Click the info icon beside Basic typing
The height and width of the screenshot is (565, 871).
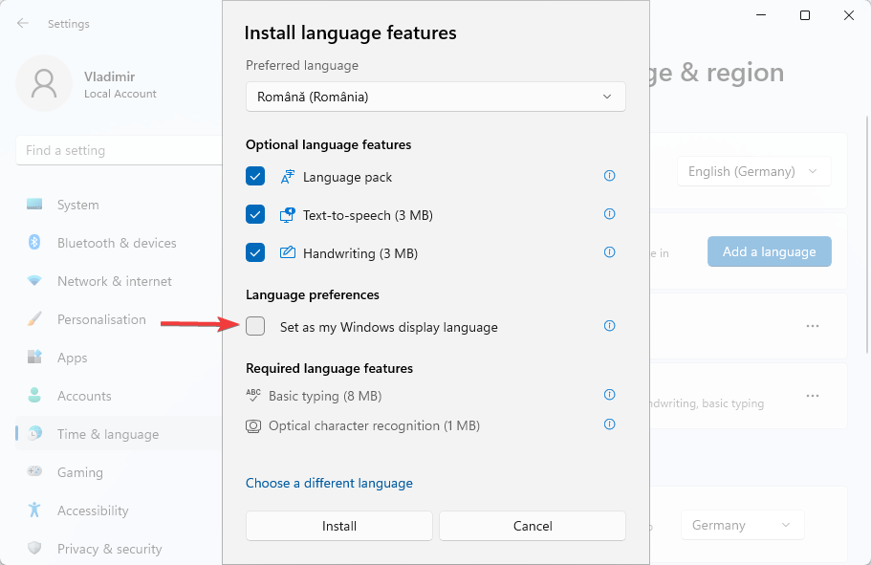(x=609, y=395)
